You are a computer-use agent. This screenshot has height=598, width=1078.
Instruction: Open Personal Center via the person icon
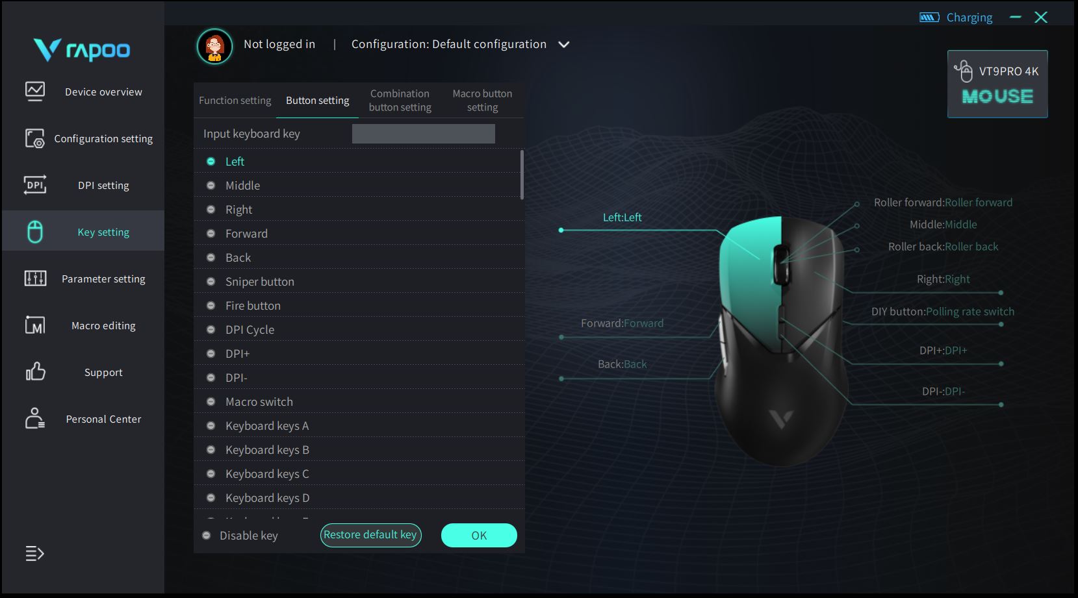click(x=35, y=419)
